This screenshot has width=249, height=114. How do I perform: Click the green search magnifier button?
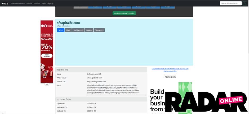[x=245, y=3]
